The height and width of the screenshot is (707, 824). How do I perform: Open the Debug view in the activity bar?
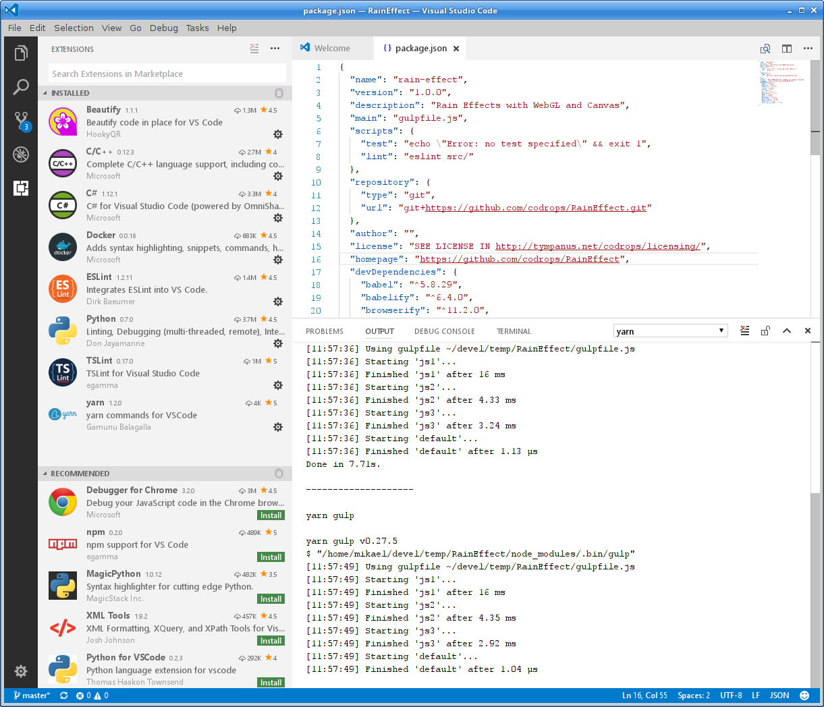21,154
